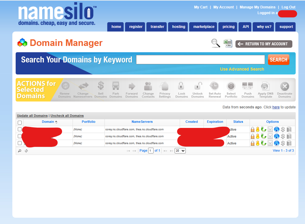Click the Lock Domains padlock action
This screenshot has width=305, height=224.
182,90
